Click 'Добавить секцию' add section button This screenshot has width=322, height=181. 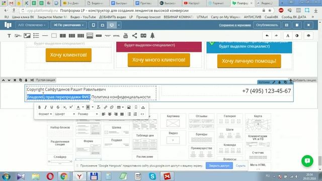pyautogui.click(x=303, y=80)
